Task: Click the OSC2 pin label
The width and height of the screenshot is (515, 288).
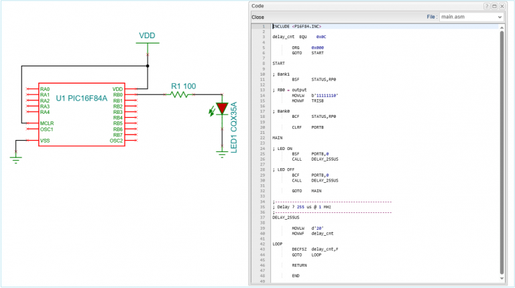Action: [x=116, y=141]
